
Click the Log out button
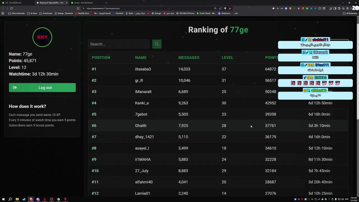pyautogui.click(x=42, y=88)
